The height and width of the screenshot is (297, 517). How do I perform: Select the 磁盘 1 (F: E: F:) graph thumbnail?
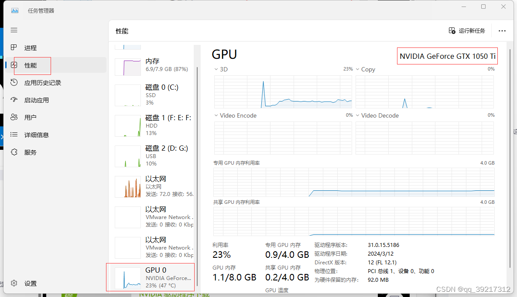pyautogui.click(x=127, y=126)
